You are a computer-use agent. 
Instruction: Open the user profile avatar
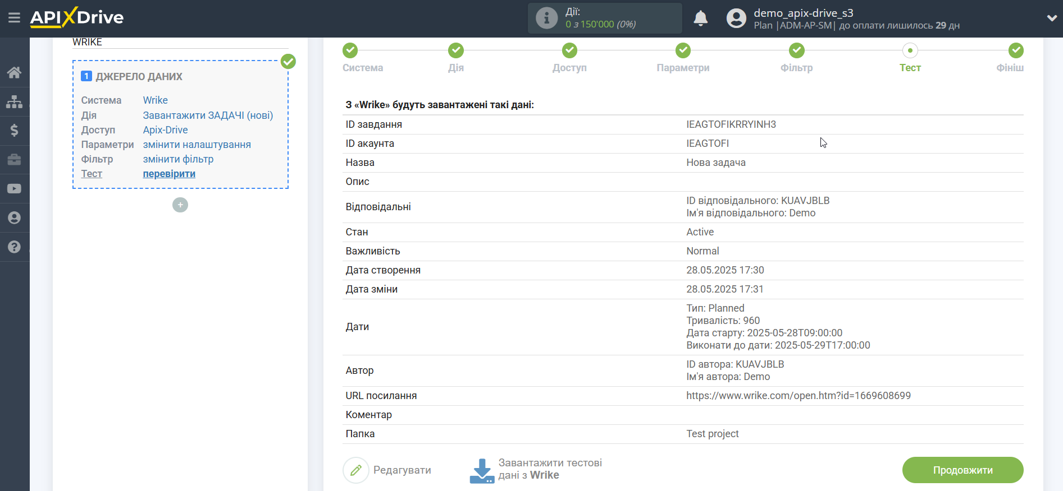pos(736,18)
